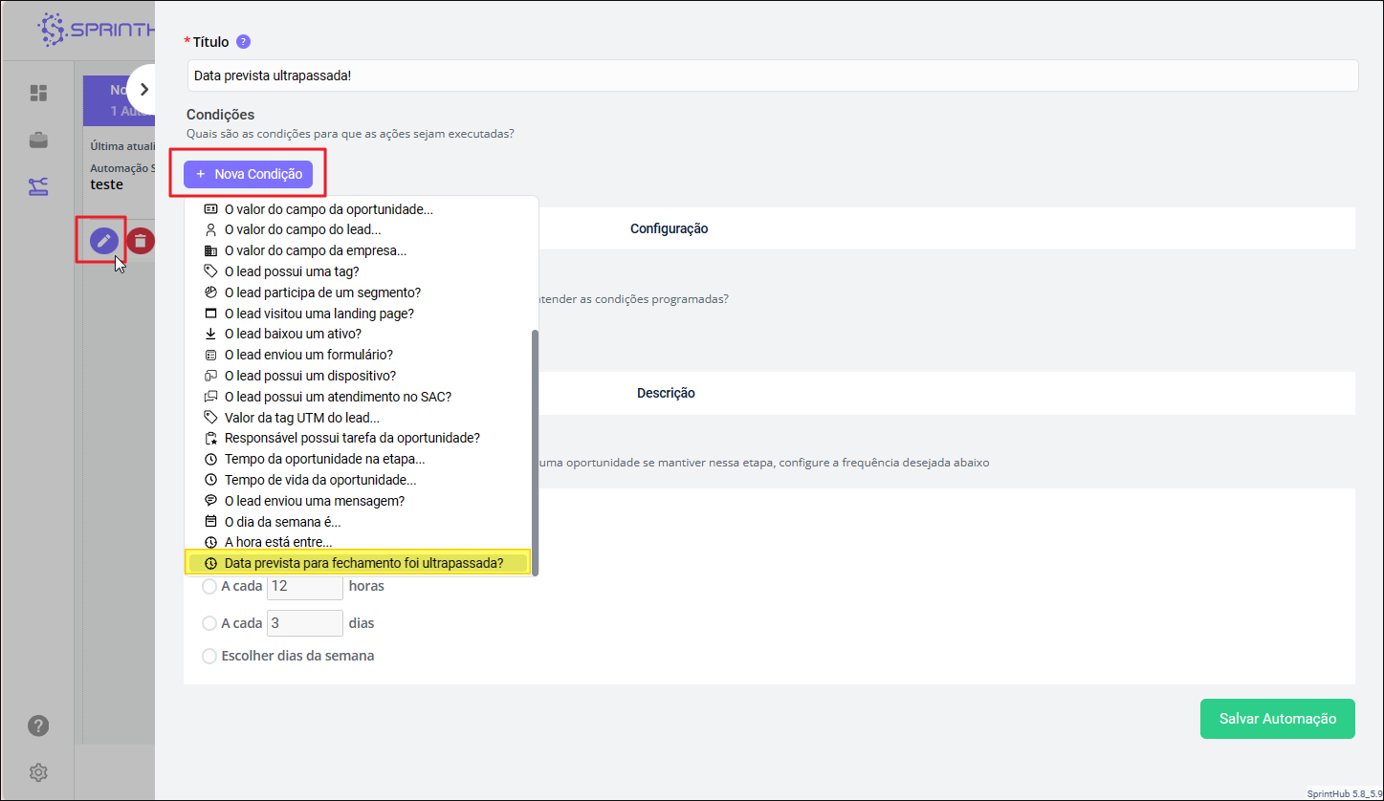Choose 'Escolher dias da semana' option

[209, 657]
